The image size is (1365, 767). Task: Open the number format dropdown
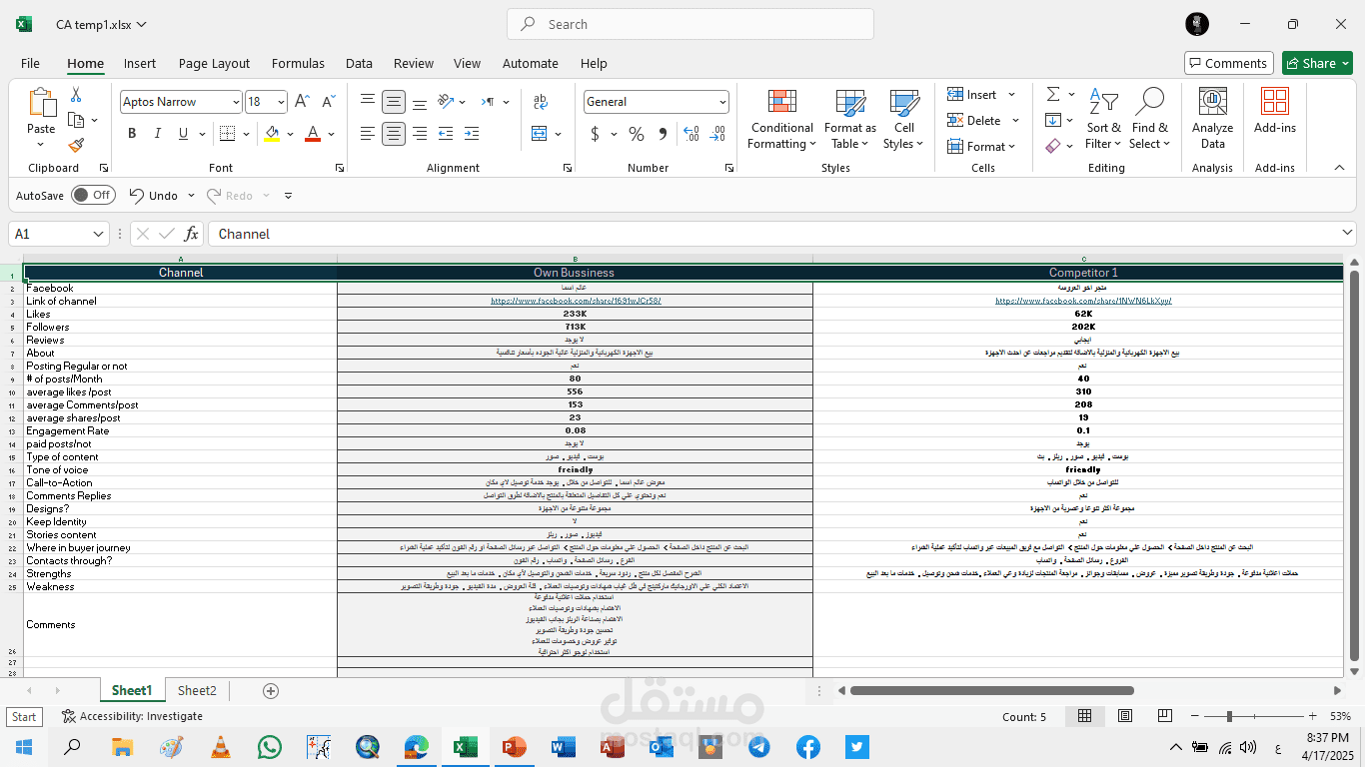click(x=722, y=102)
